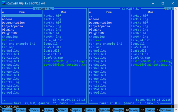Click 8 Удален delete key
The height and width of the screenshot is (112, 178).
[x=105, y=110]
